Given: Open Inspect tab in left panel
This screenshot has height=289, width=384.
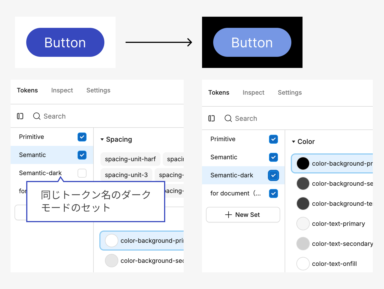Looking at the screenshot, I should pos(62,90).
